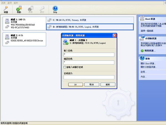Click the 幫助 panel question mark icon
This screenshot has height=125, width=166.
point(142,58)
